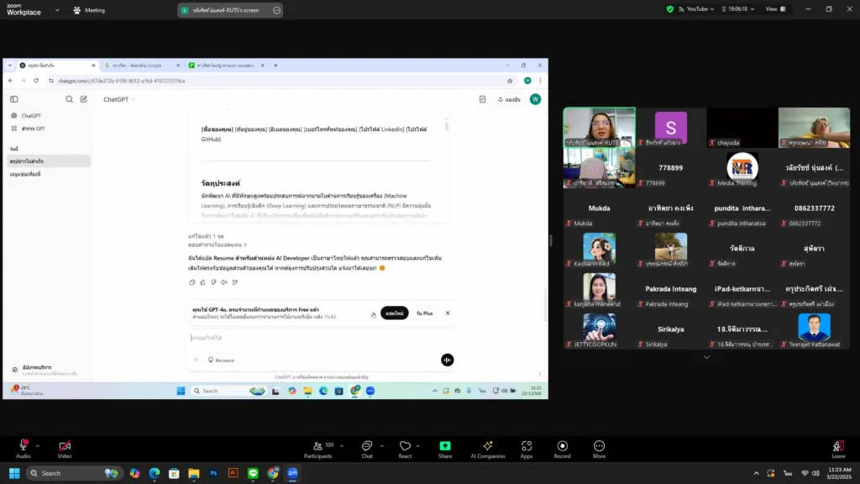Open screen share options ellipsis menu
The width and height of the screenshot is (860, 484).
(x=276, y=10)
